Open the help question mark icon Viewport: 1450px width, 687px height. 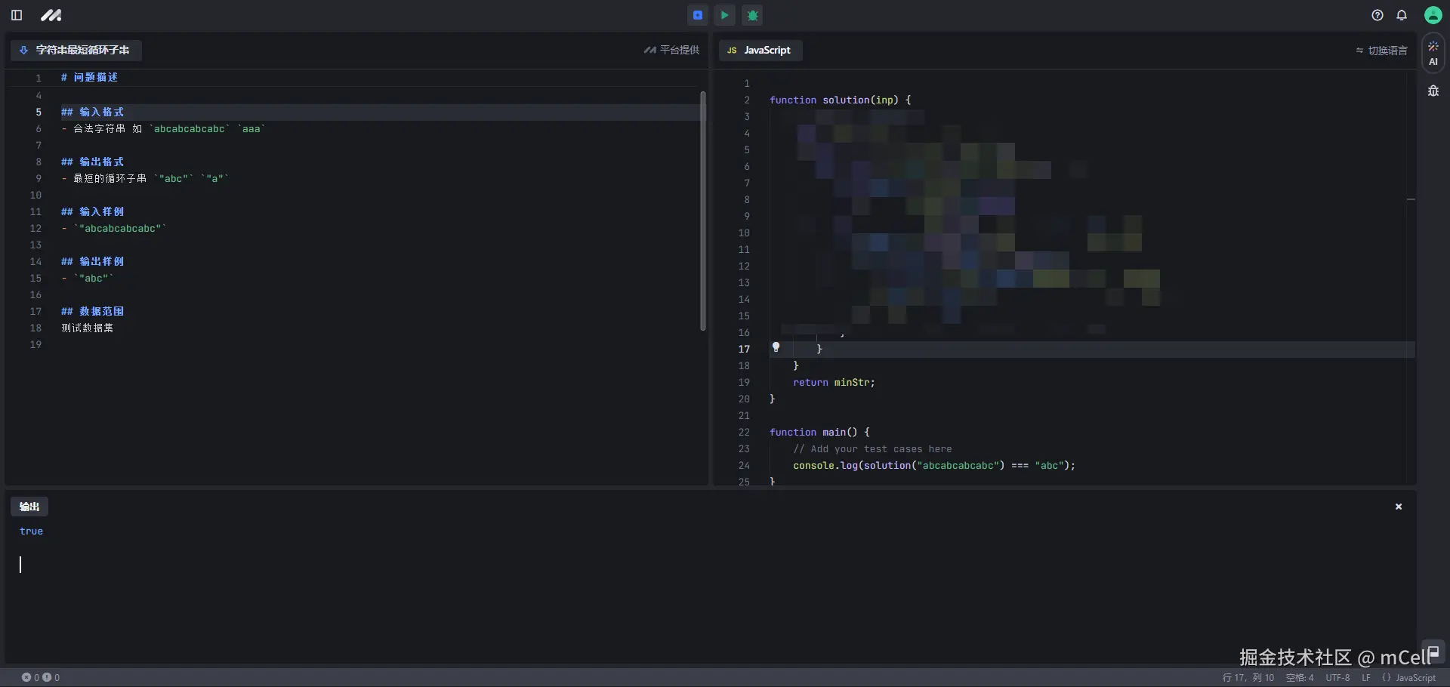[x=1377, y=15]
